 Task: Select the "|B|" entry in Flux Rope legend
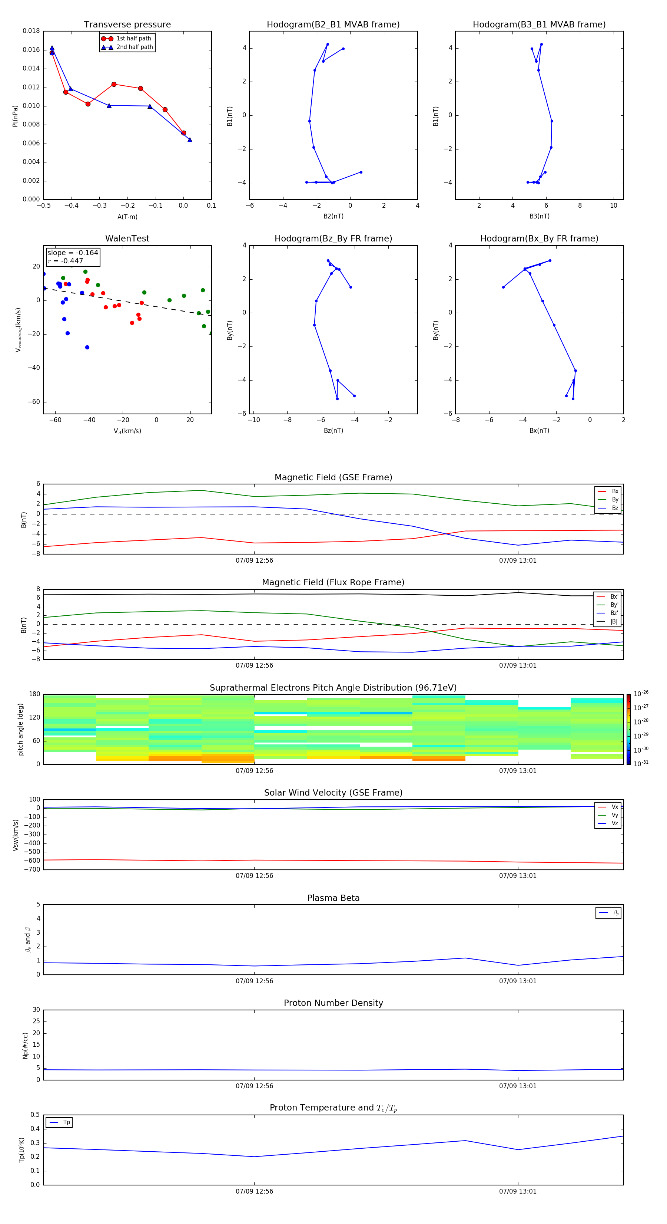click(607, 622)
